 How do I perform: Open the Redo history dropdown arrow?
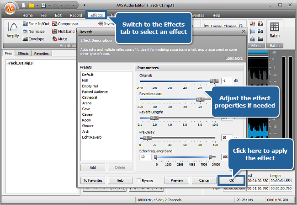click(x=73, y=5)
